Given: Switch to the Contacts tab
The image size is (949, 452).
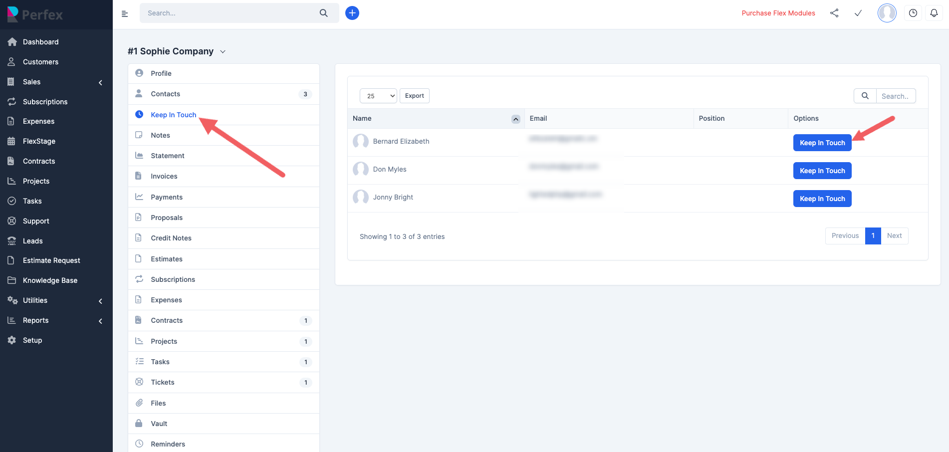Looking at the screenshot, I should (x=165, y=94).
